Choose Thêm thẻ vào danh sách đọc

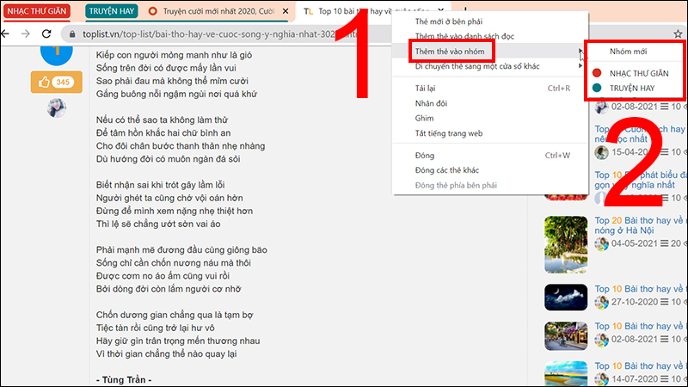coord(464,36)
